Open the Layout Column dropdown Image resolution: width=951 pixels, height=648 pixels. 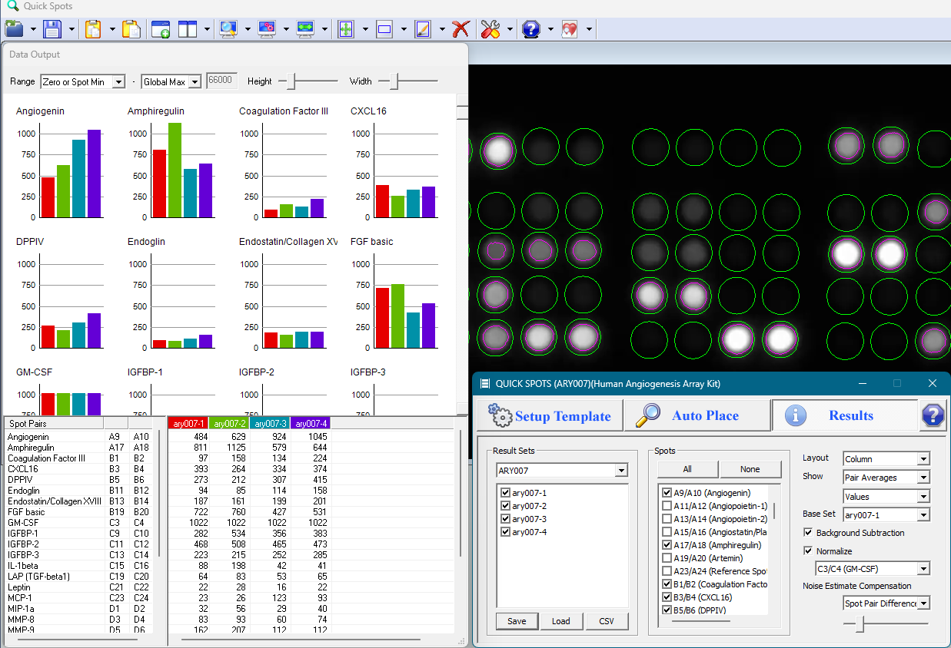coord(923,459)
